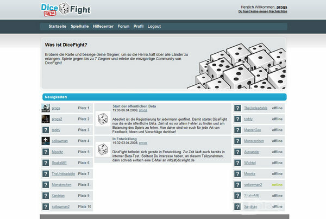The height and width of the screenshot is (219, 326).
Task: Click the DiceFight logo in the header
Action: pos(66,9)
